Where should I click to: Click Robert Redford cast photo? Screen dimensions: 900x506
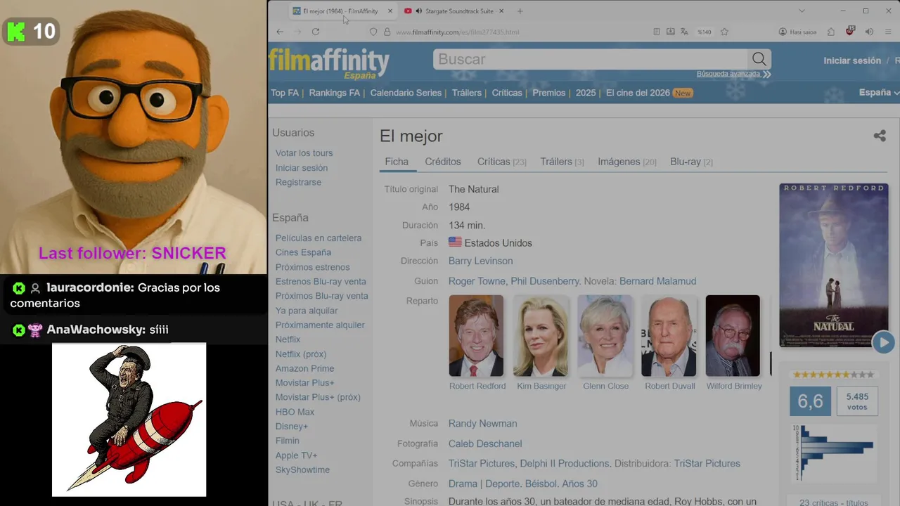[x=477, y=336]
